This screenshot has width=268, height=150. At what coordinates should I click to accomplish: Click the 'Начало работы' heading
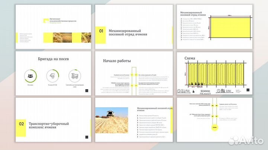117,61
